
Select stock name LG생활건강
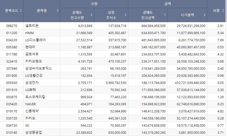(x=34, y=75)
